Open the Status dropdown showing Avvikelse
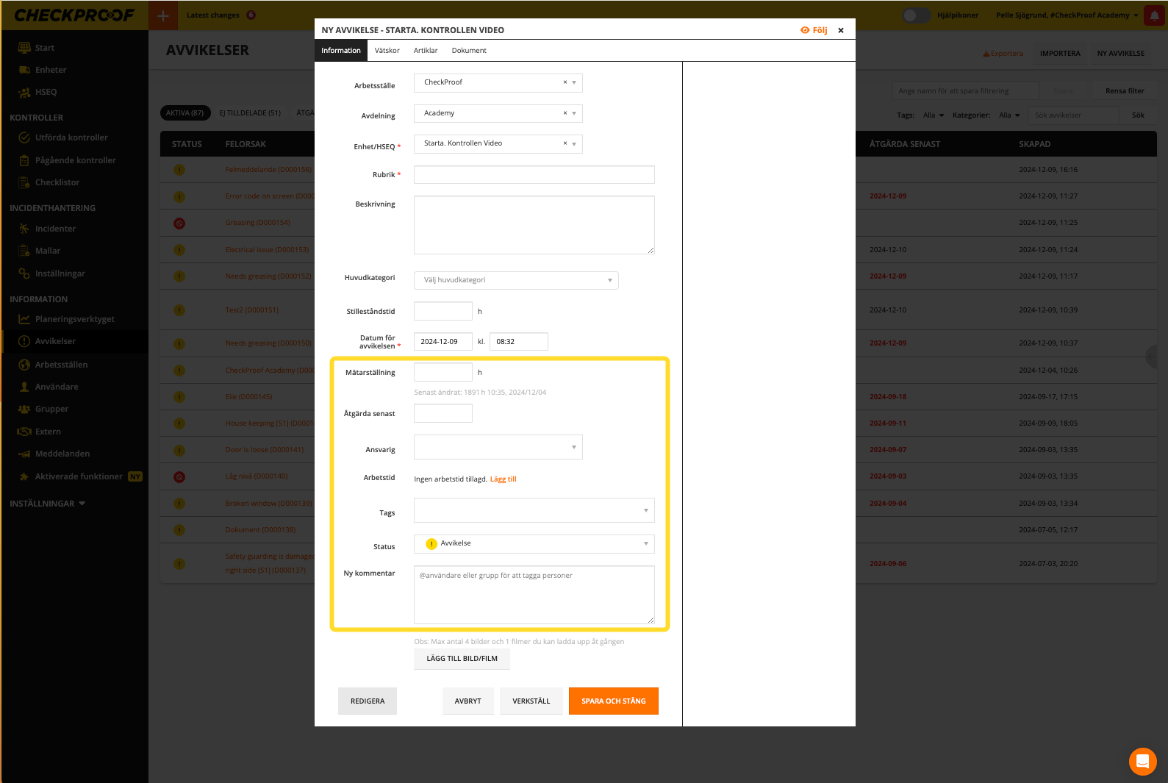 click(x=534, y=544)
